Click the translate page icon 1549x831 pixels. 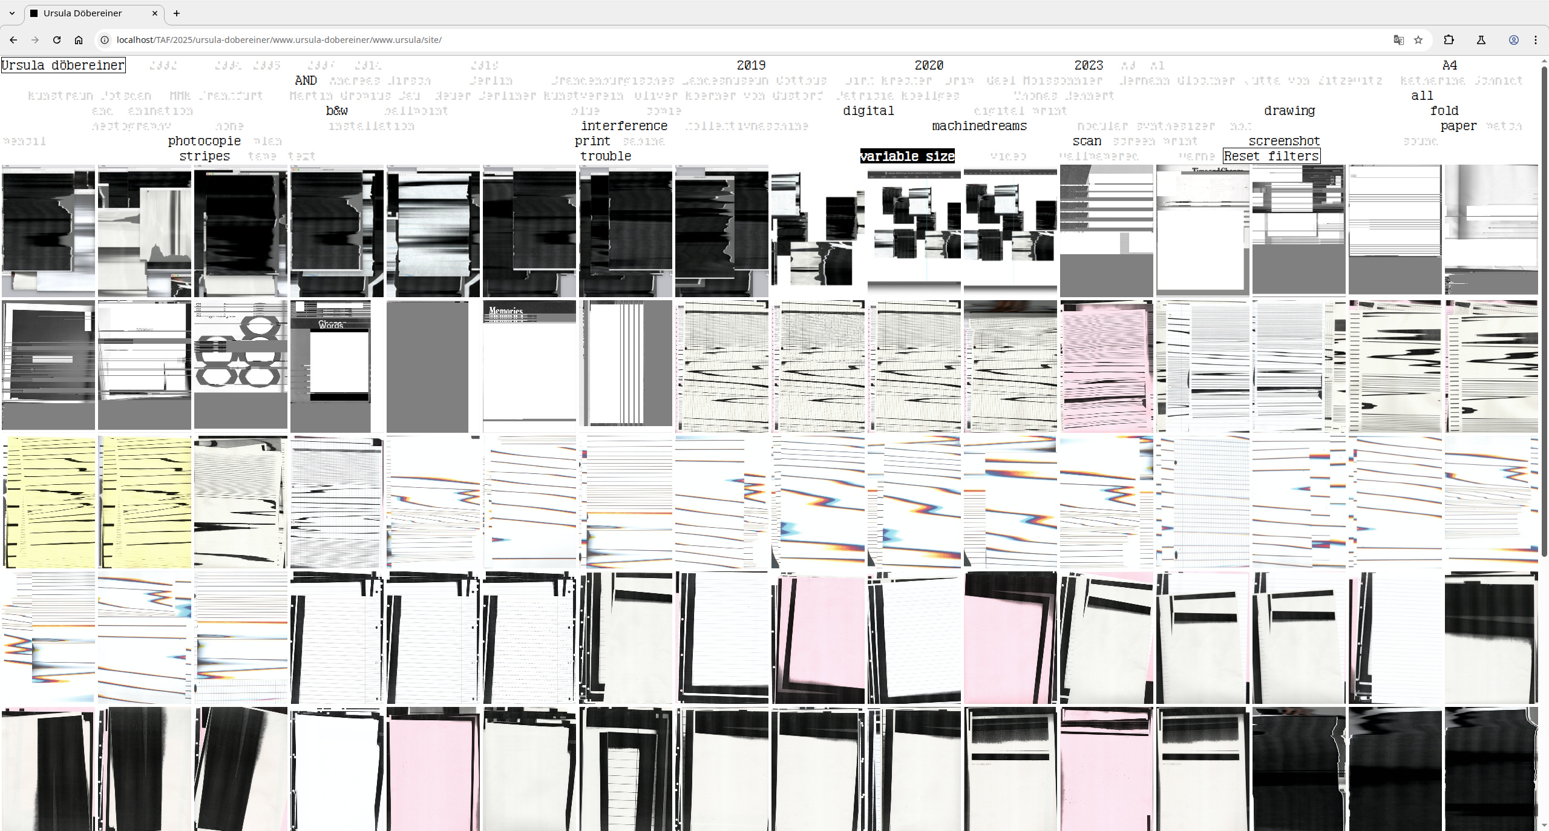pyautogui.click(x=1398, y=40)
